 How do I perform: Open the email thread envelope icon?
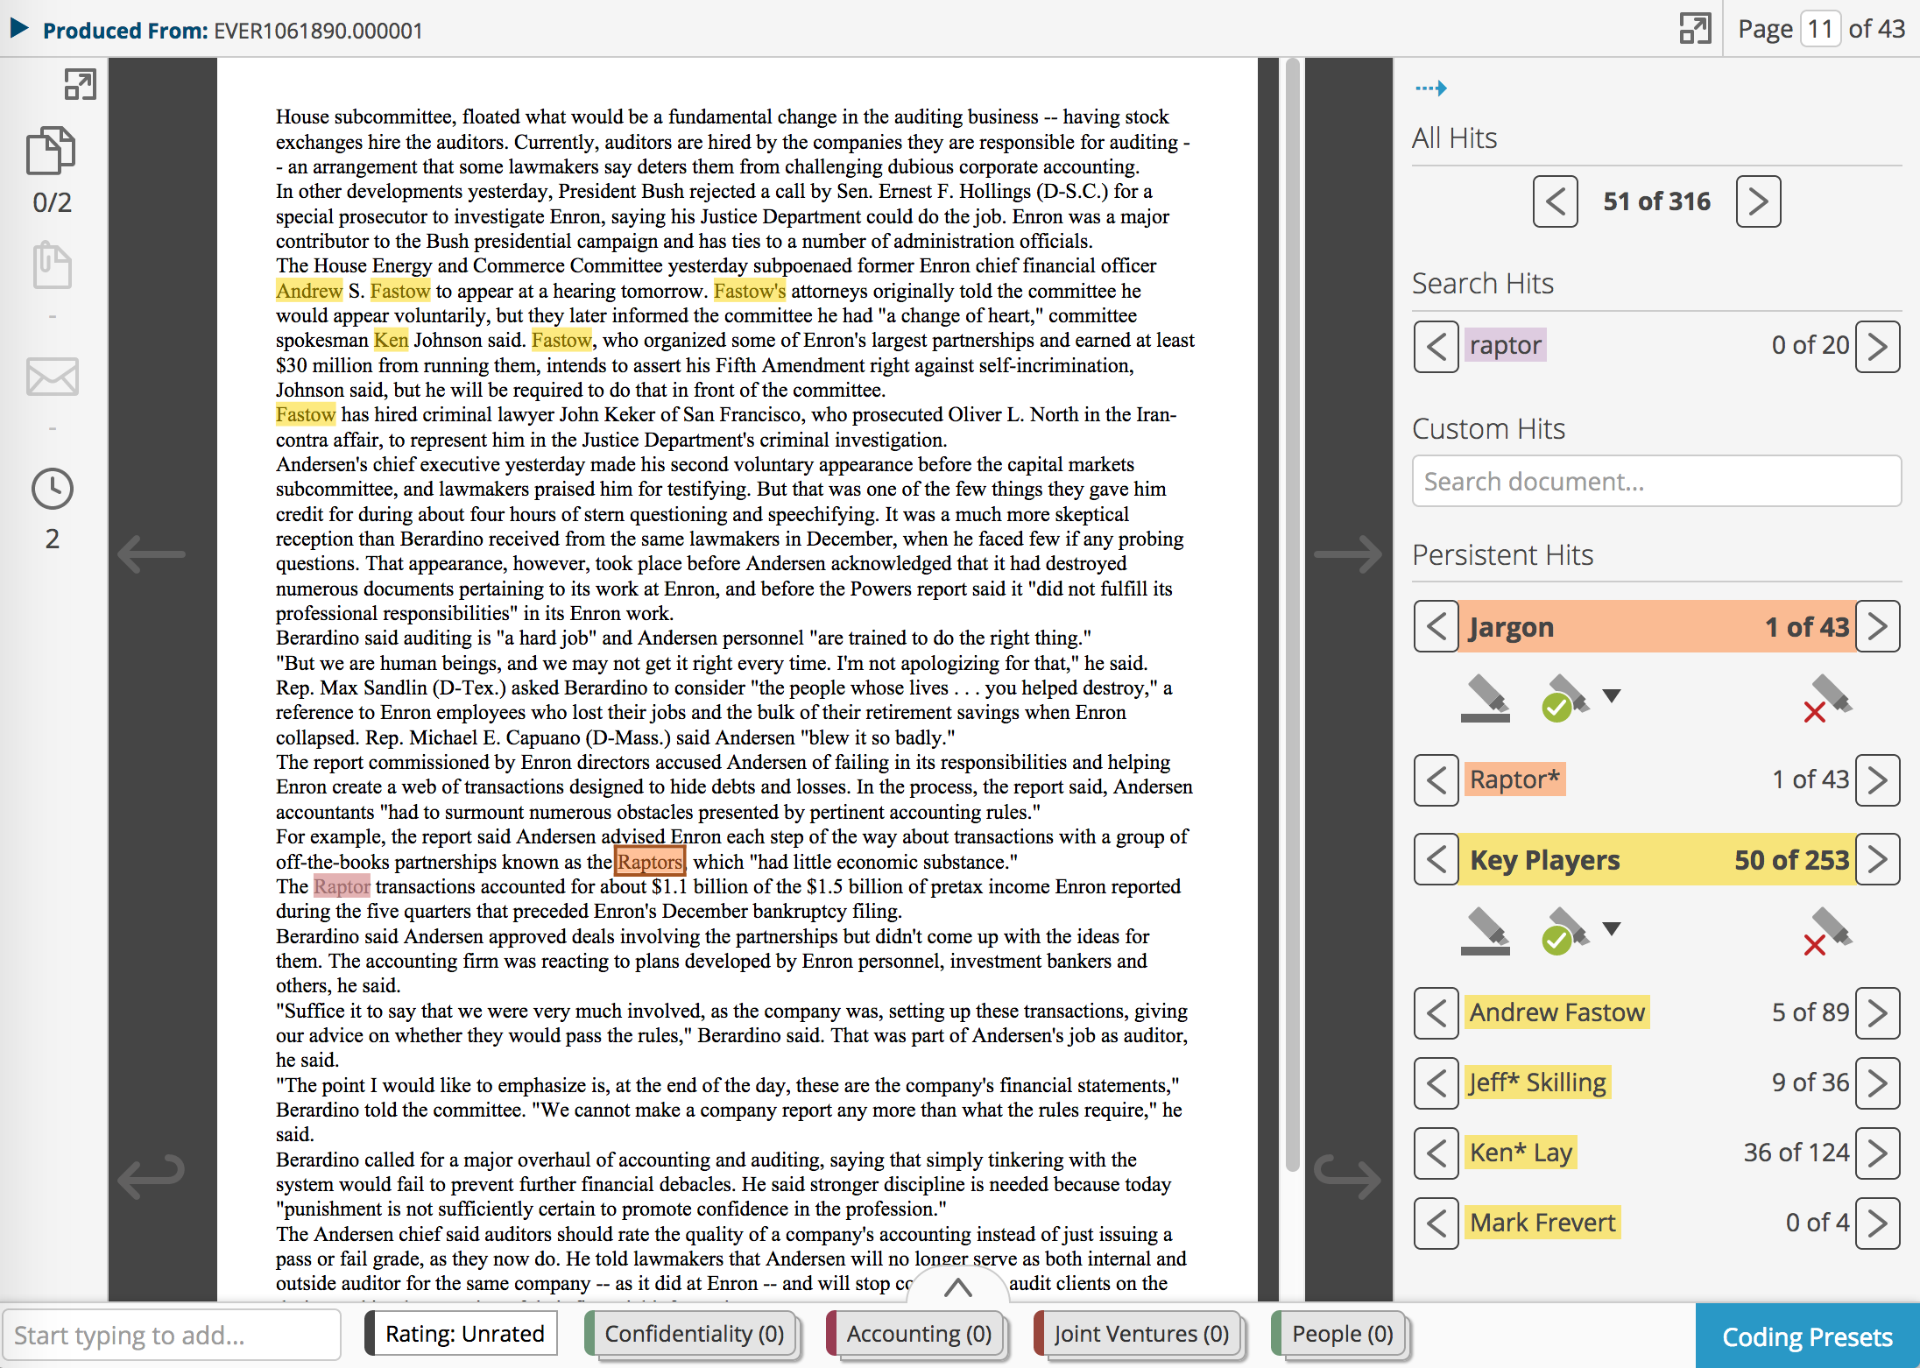(x=52, y=377)
